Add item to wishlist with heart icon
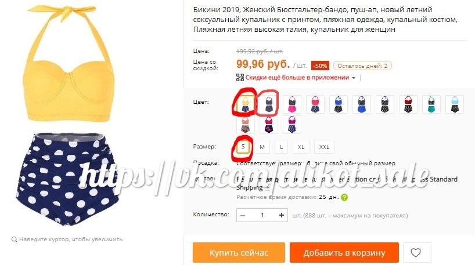This screenshot has height=265, width=475. (x=417, y=252)
